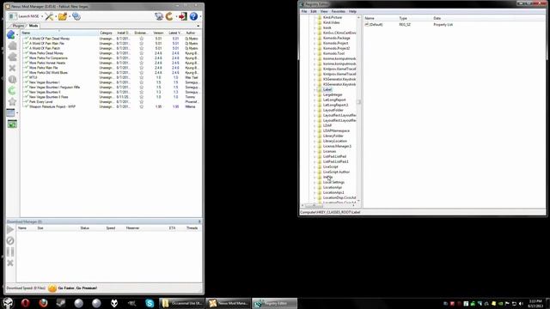Toggle checkmark for A World Of Pain Main File
The image size is (550, 309).
[26, 44]
